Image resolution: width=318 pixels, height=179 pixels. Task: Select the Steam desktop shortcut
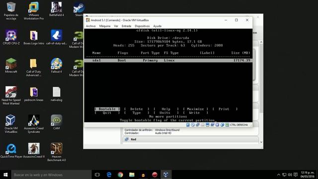(x=79, y=9)
